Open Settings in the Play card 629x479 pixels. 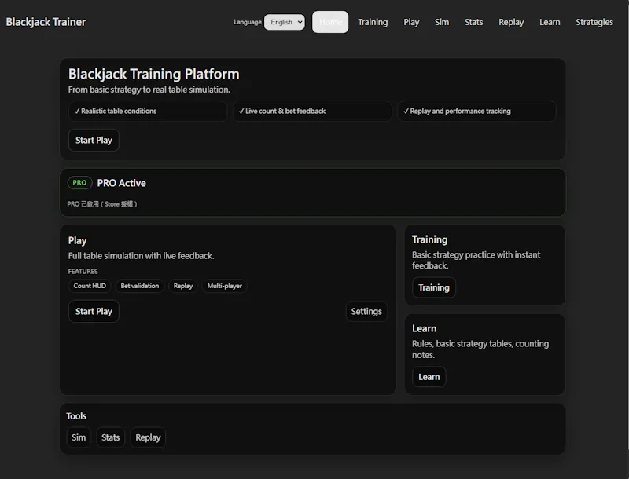366,311
